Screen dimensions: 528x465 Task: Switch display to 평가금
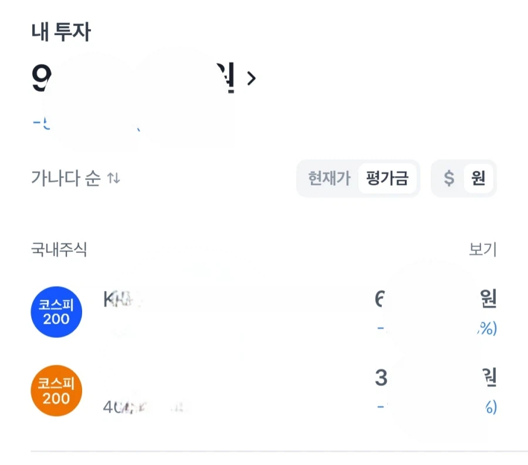point(388,179)
